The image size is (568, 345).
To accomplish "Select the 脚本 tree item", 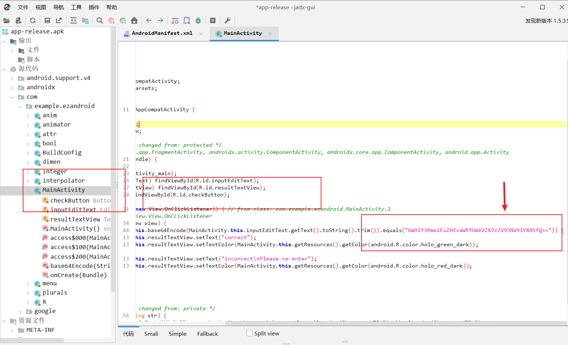I will pos(33,59).
